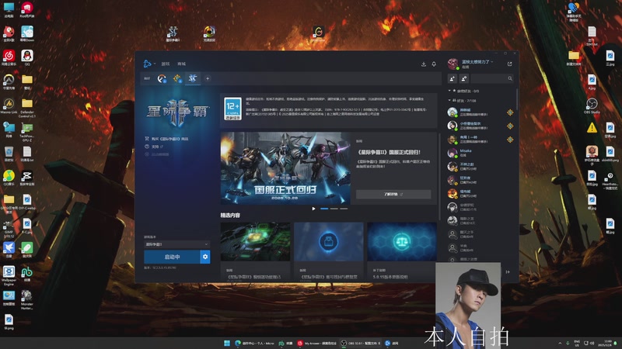
Task: Select friend Misaka in the list
Action: (x=480, y=153)
